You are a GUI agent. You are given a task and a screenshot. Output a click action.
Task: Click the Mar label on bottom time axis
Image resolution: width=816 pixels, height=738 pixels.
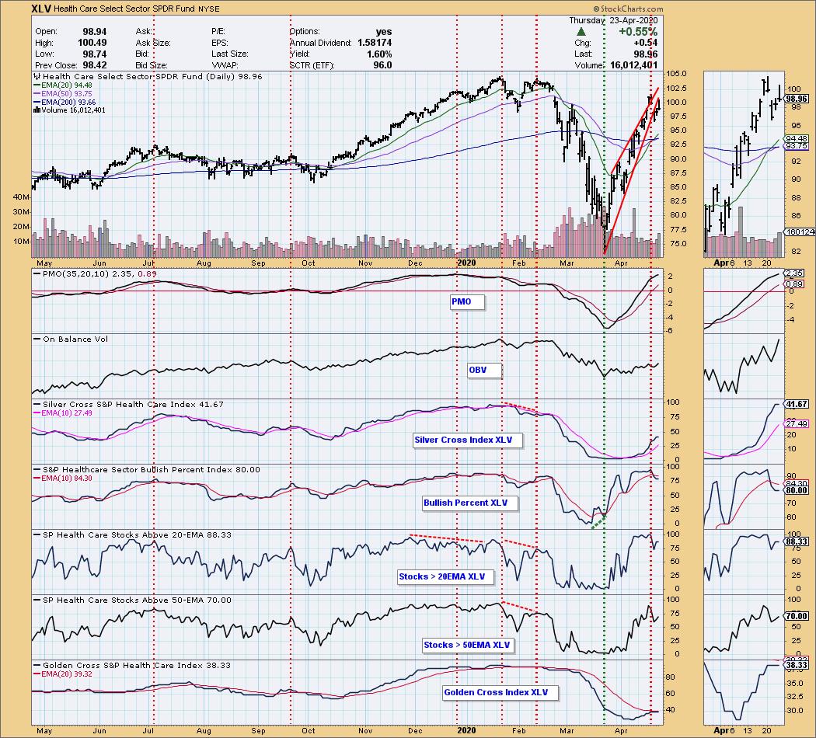pyautogui.click(x=567, y=731)
